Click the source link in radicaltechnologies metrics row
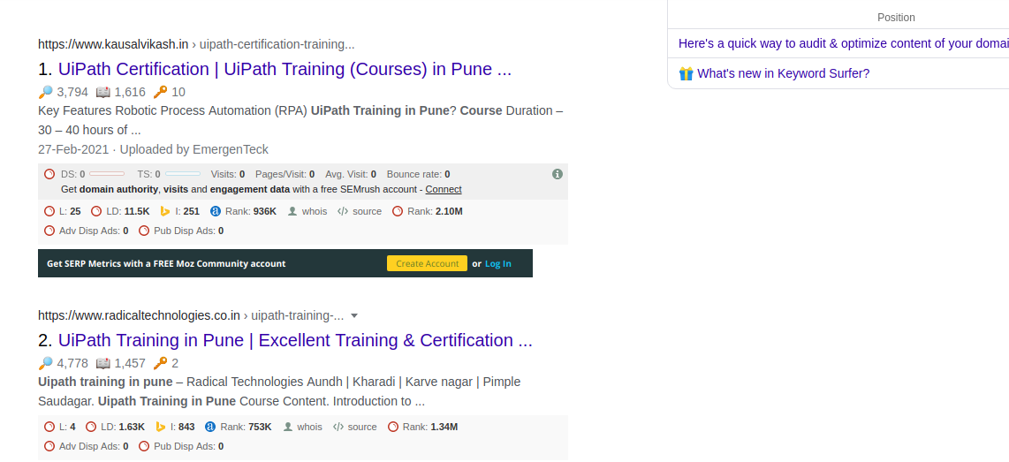 (x=362, y=427)
